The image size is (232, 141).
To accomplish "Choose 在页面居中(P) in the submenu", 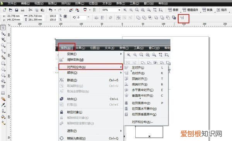I will point(146,103).
